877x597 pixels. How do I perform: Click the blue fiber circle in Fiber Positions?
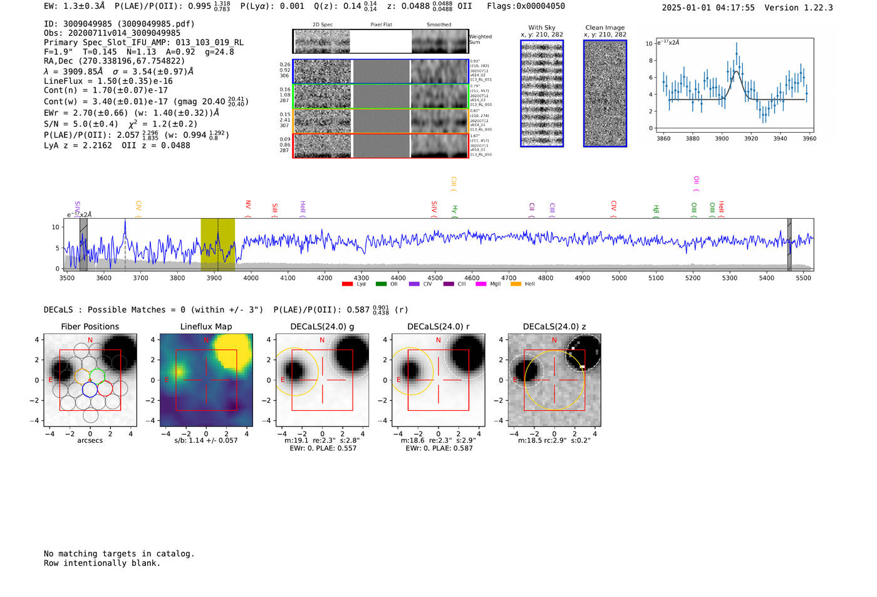[90, 390]
